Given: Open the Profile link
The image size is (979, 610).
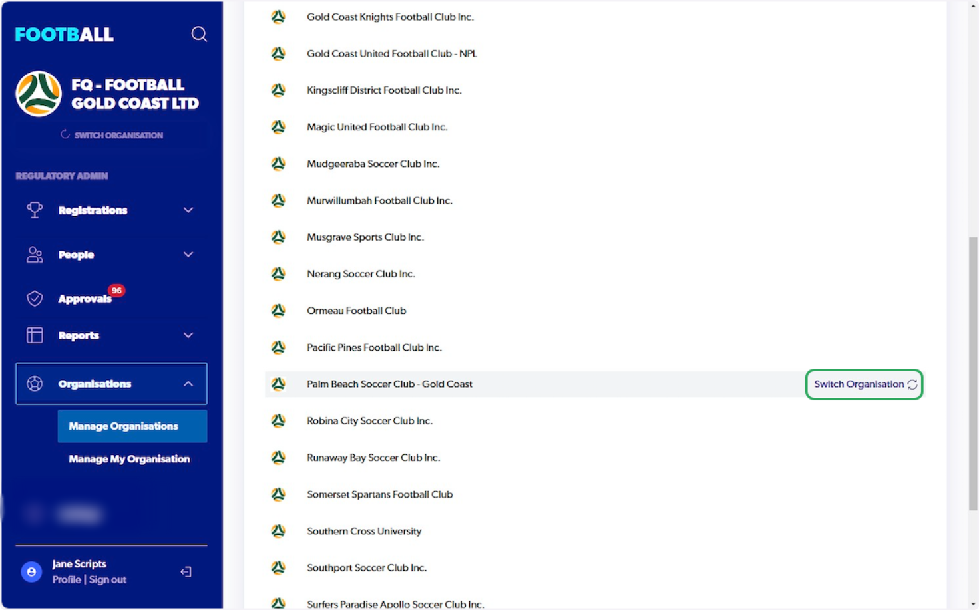Looking at the screenshot, I should 67,580.
